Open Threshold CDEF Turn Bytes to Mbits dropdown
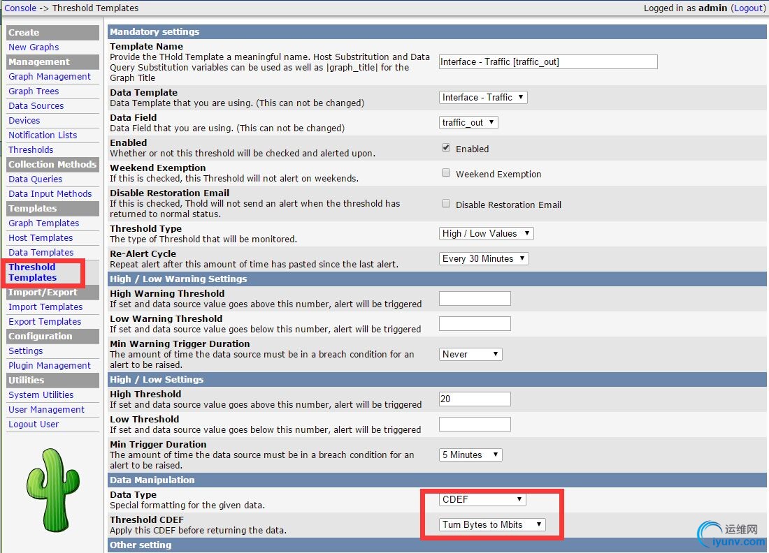Viewport: 769px width, 553px height. coord(492,524)
